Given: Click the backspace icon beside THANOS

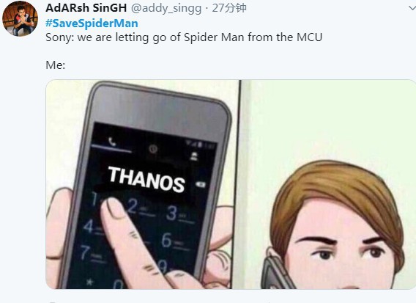Looking at the screenshot, I should point(200,184).
